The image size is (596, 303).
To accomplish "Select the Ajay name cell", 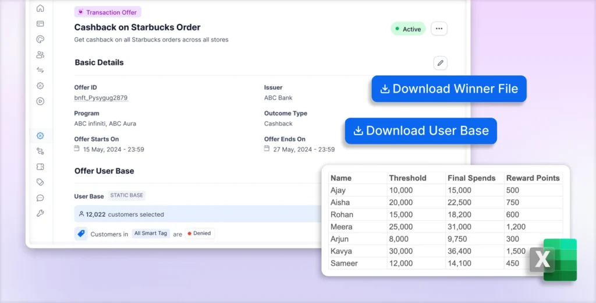I will (x=358, y=190).
